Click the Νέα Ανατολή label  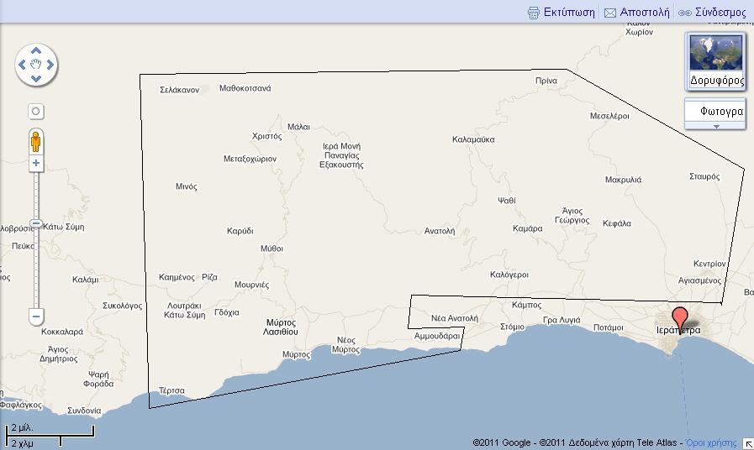tap(455, 318)
